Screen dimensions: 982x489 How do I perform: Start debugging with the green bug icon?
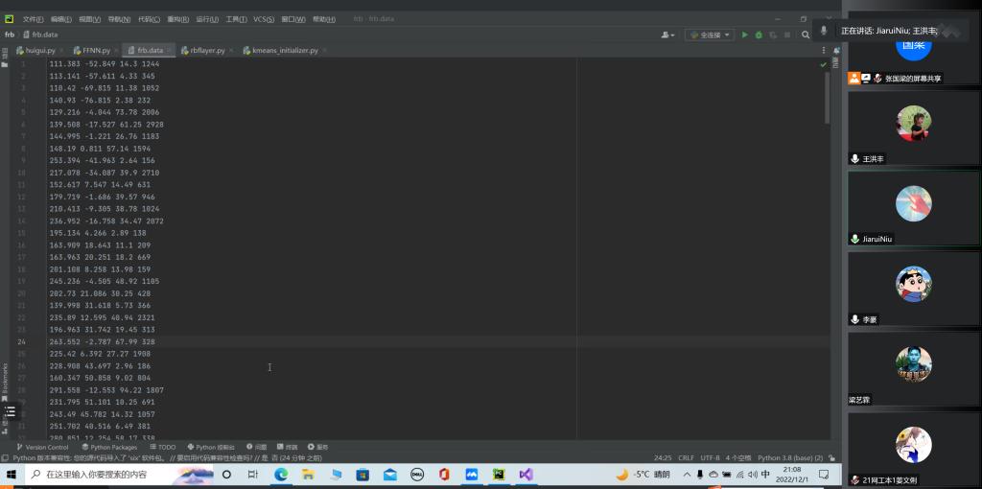point(759,35)
